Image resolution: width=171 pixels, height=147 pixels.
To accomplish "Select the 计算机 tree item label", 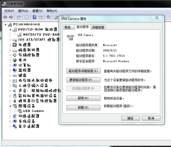I will tap(25, 65).
